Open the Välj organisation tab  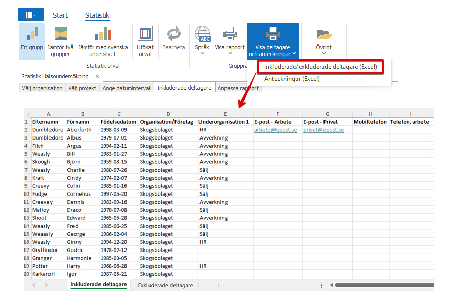42,88
